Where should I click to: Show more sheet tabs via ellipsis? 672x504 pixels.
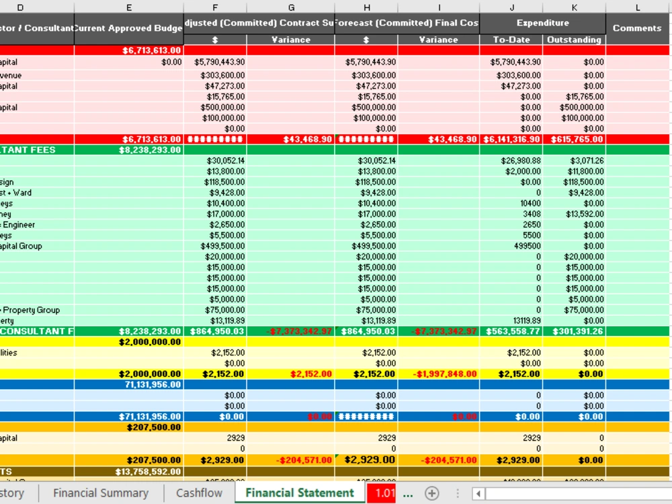pos(408,494)
